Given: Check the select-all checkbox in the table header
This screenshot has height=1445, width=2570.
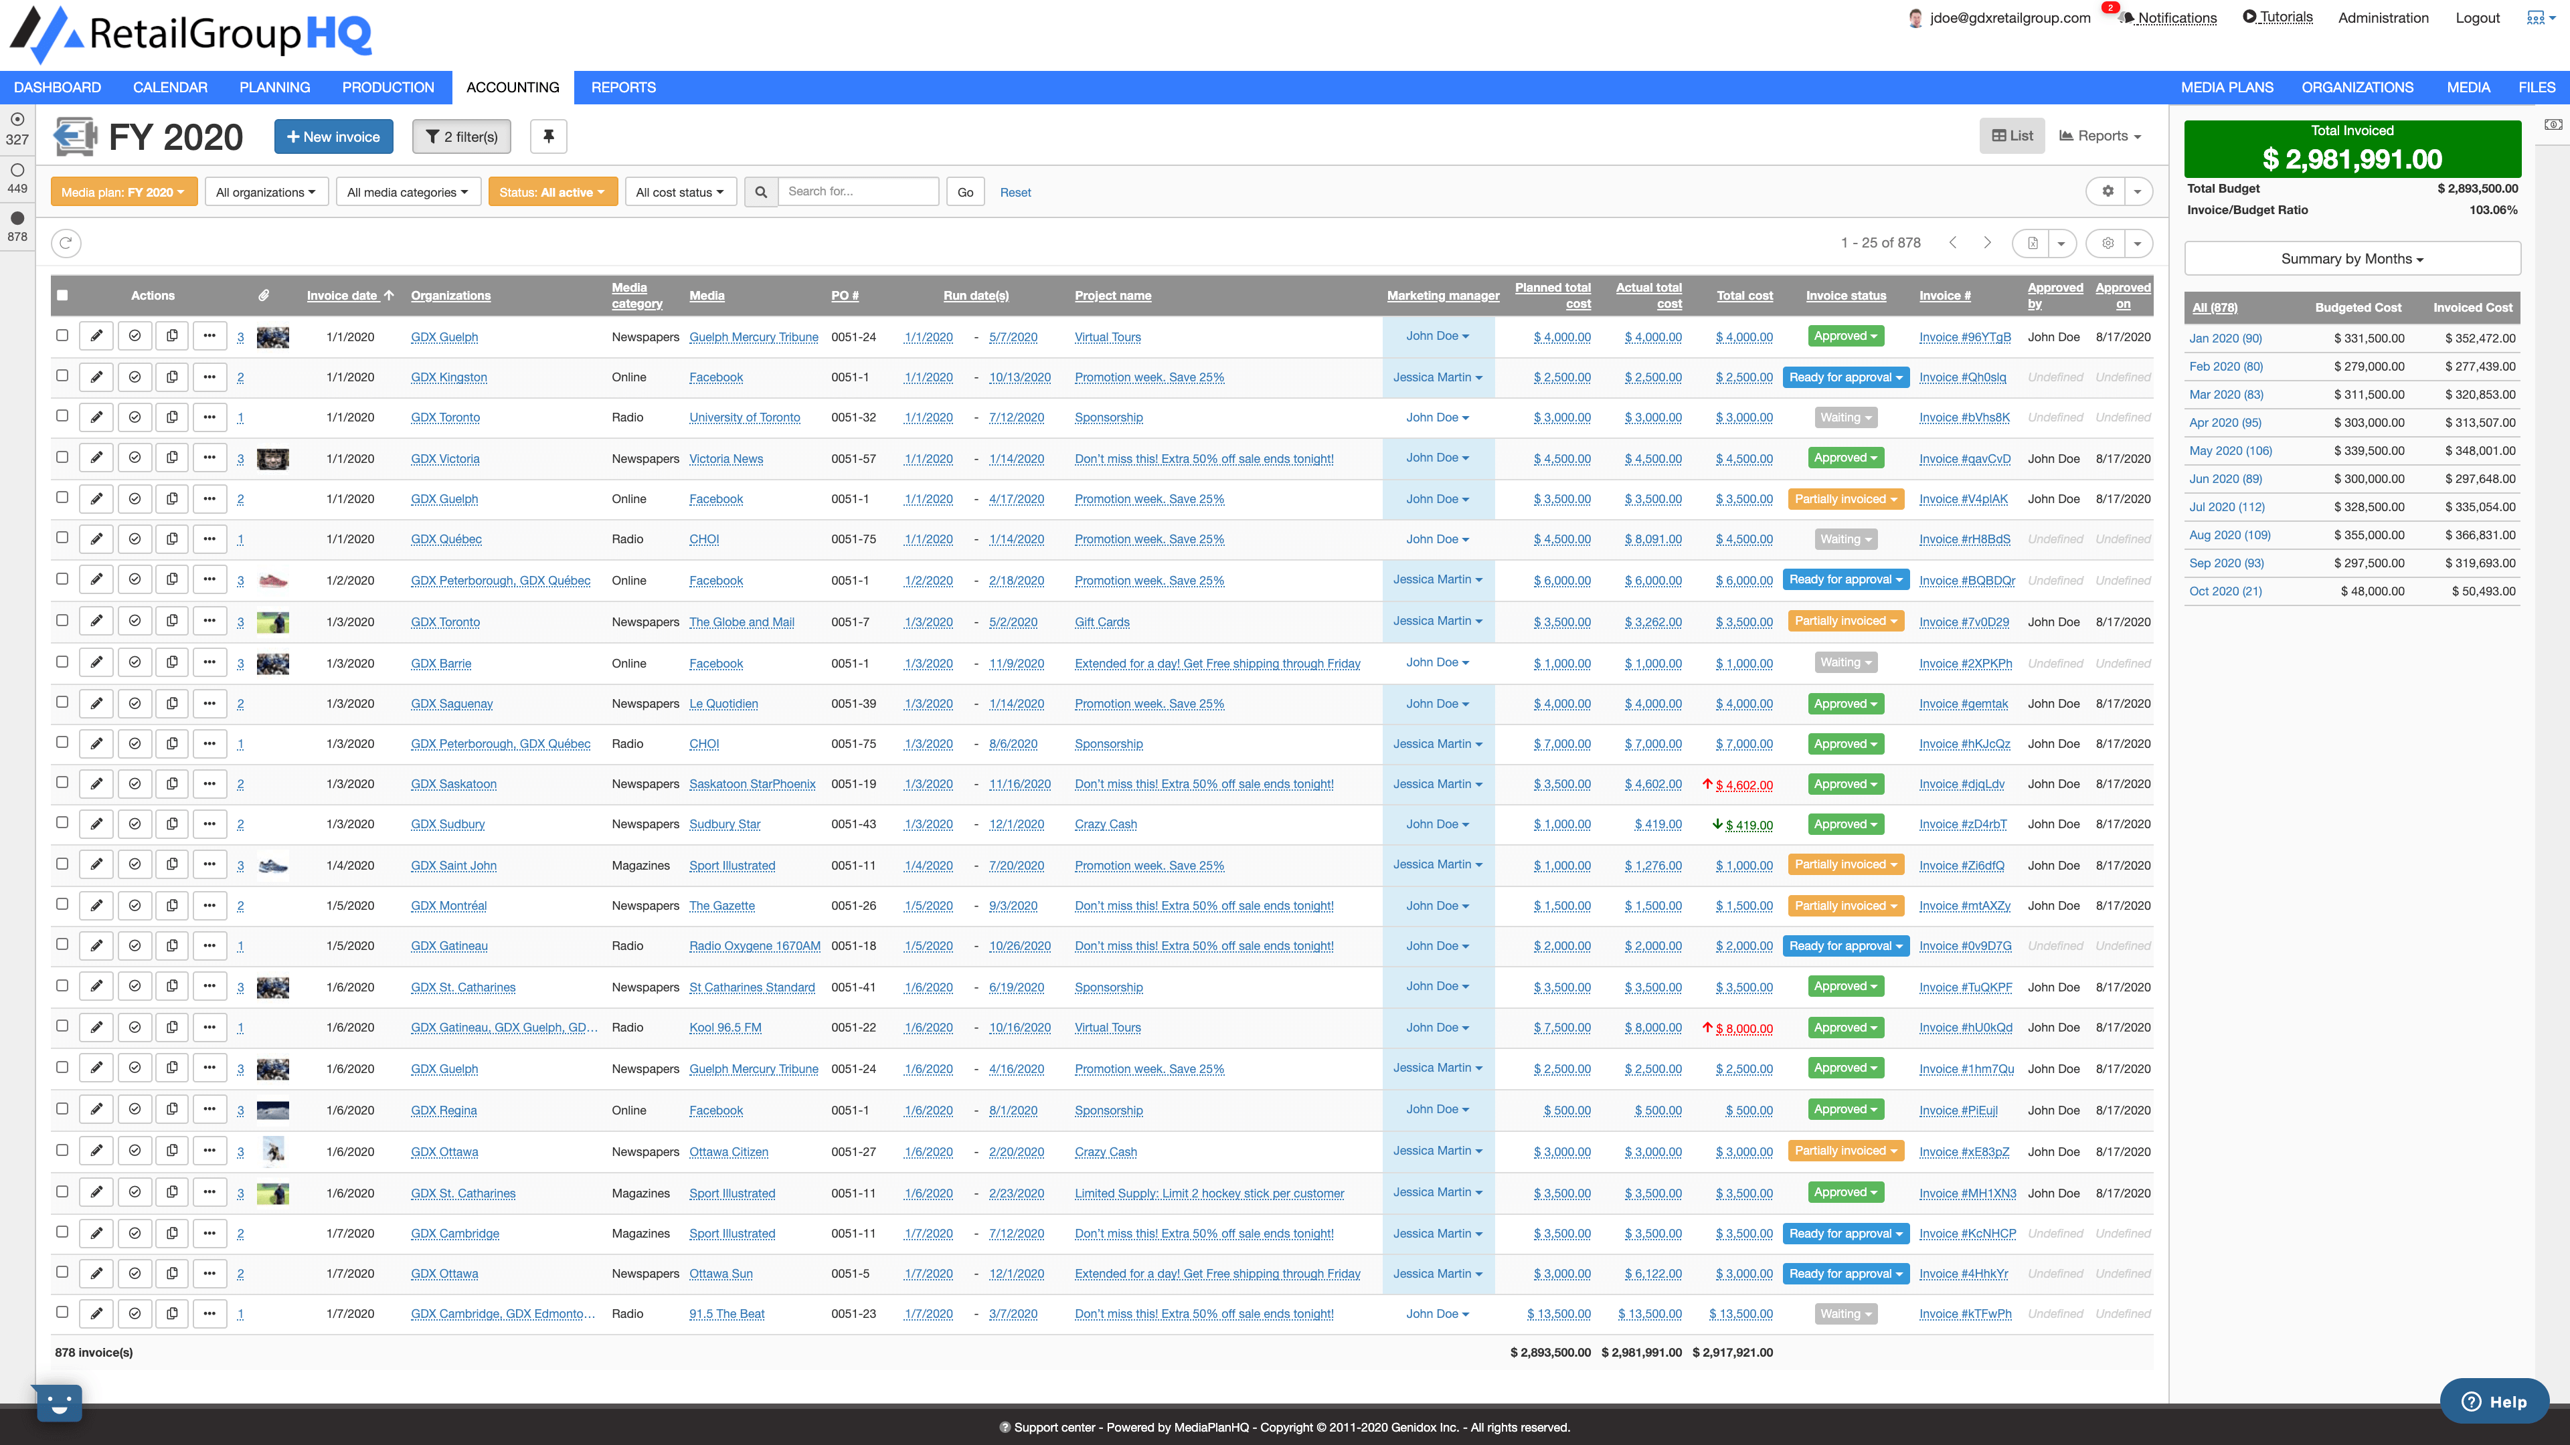Looking at the screenshot, I should [x=63, y=295].
